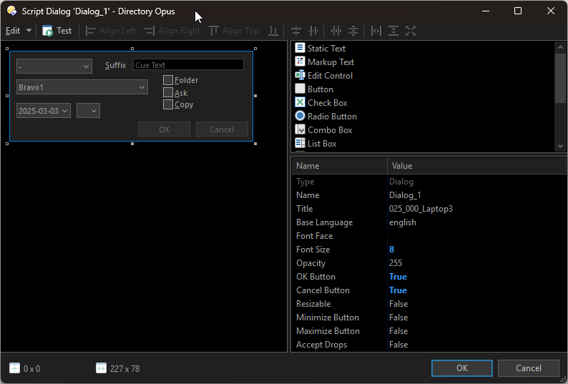Select the Combo Box control icon
Viewport: 568px width, 384px height.
tap(300, 129)
